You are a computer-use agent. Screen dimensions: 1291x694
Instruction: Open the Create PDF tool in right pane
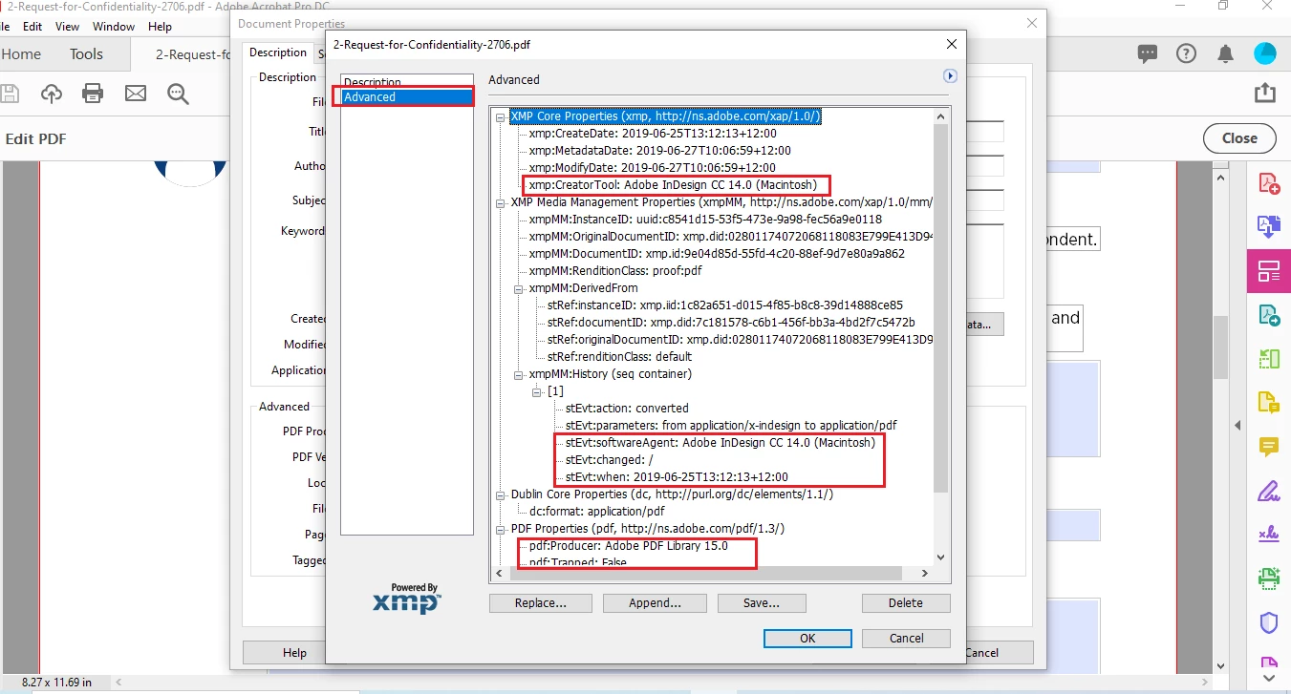[1268, 182]
